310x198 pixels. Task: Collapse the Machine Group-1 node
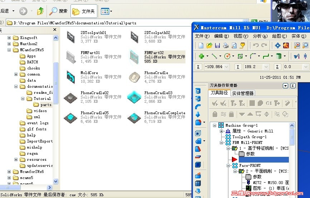pyautogui.click(x=214, y=125)
